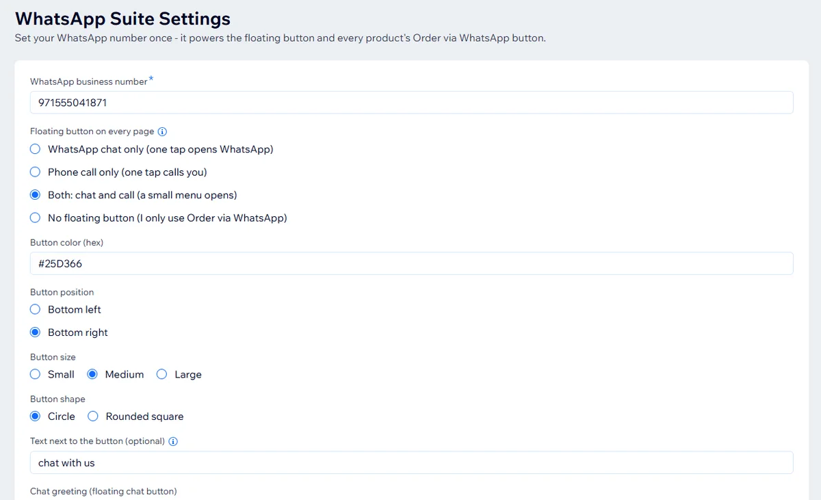821x500 pixels.
Task: Open info icon beside Floating button label
Action: [x=162, y=131]
